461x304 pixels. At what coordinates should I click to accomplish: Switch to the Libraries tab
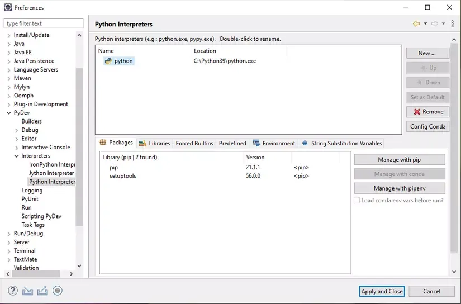(x=155, y=143)
